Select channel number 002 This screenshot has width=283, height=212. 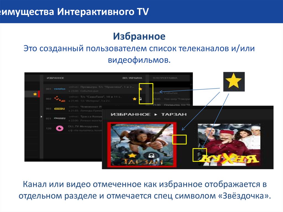[x=48, y=99]
